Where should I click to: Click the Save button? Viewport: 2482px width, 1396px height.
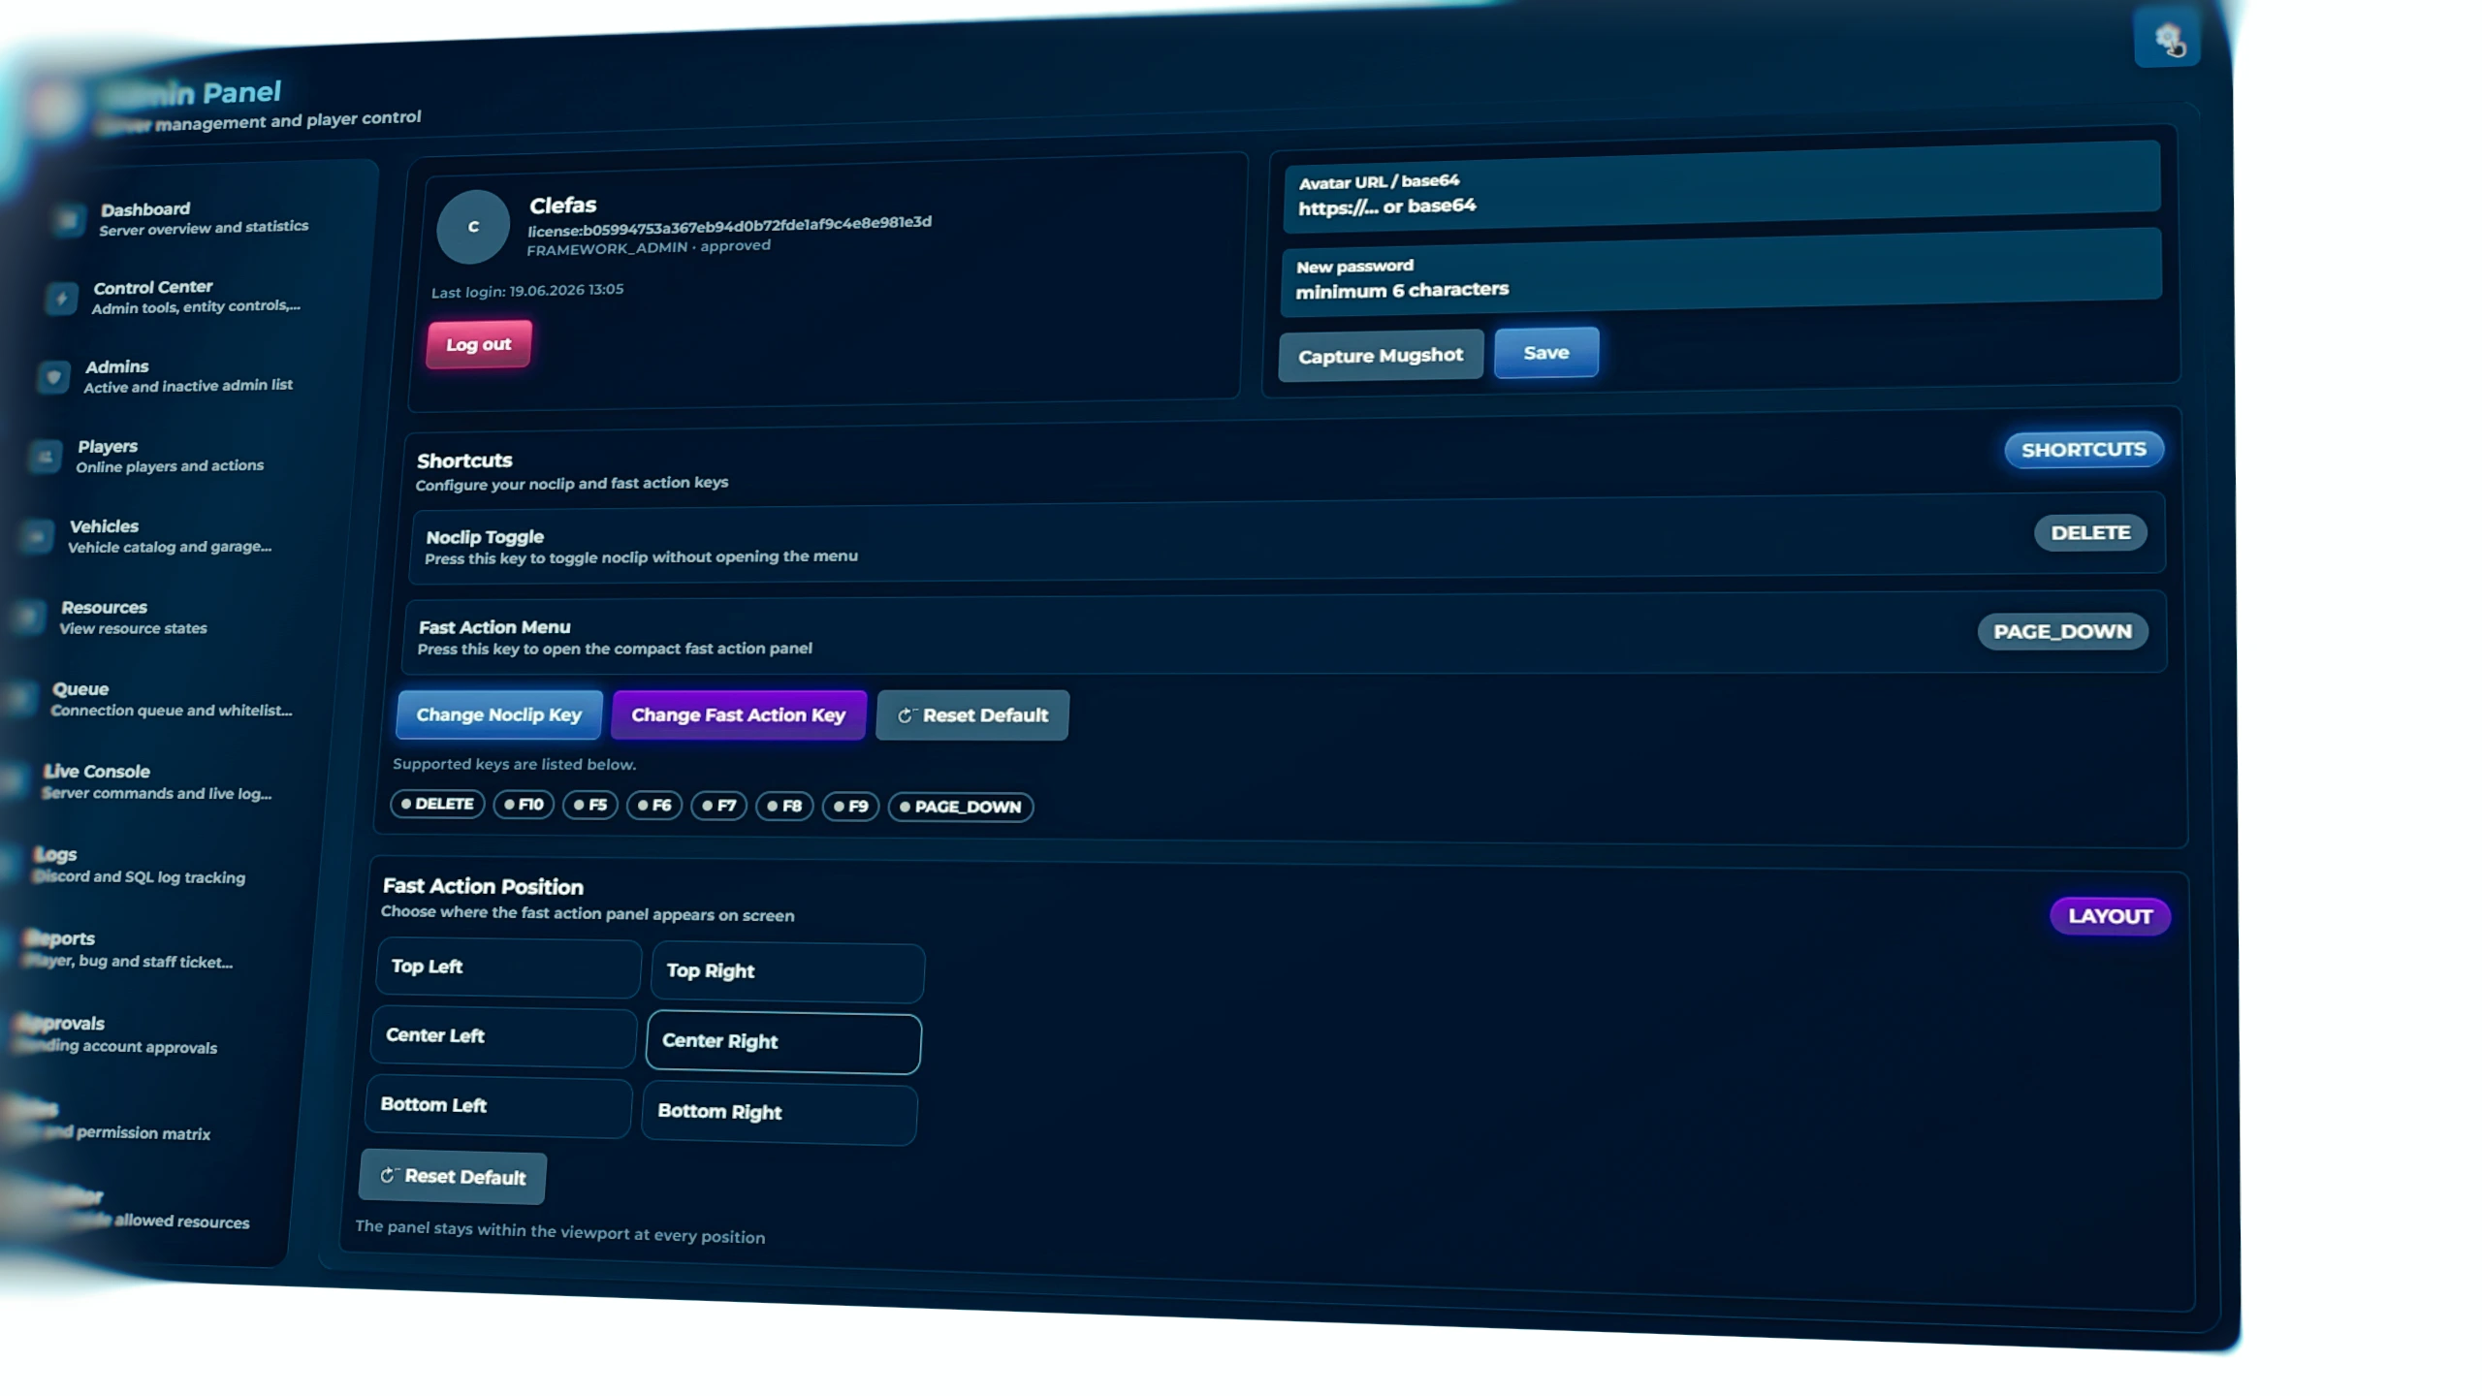(1546, 353)
